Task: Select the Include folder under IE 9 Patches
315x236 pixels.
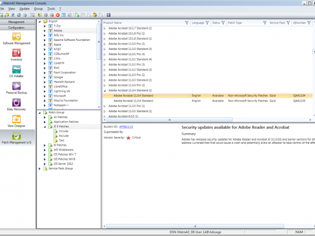Action: (x=64, y=131)
